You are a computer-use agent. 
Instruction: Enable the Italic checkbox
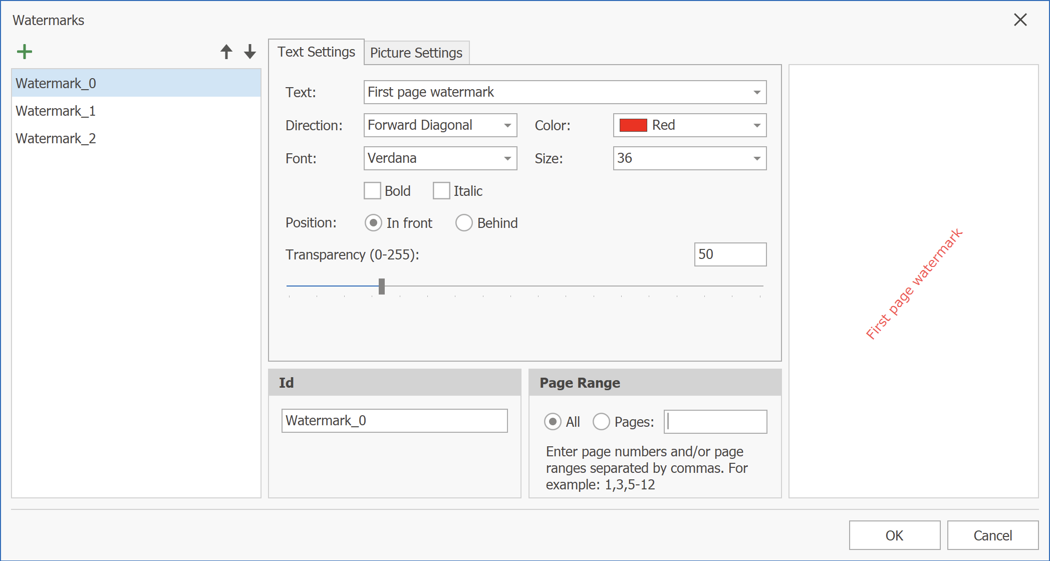(441, 190)
